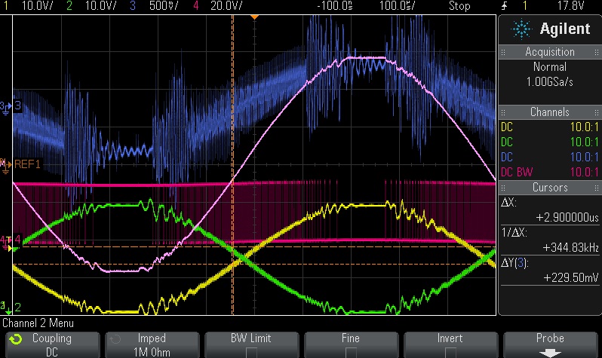Click the Stop run status
602x358 pixels.
pos(459,6)
